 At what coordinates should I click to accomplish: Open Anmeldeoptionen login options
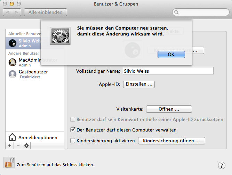[35, 137]
